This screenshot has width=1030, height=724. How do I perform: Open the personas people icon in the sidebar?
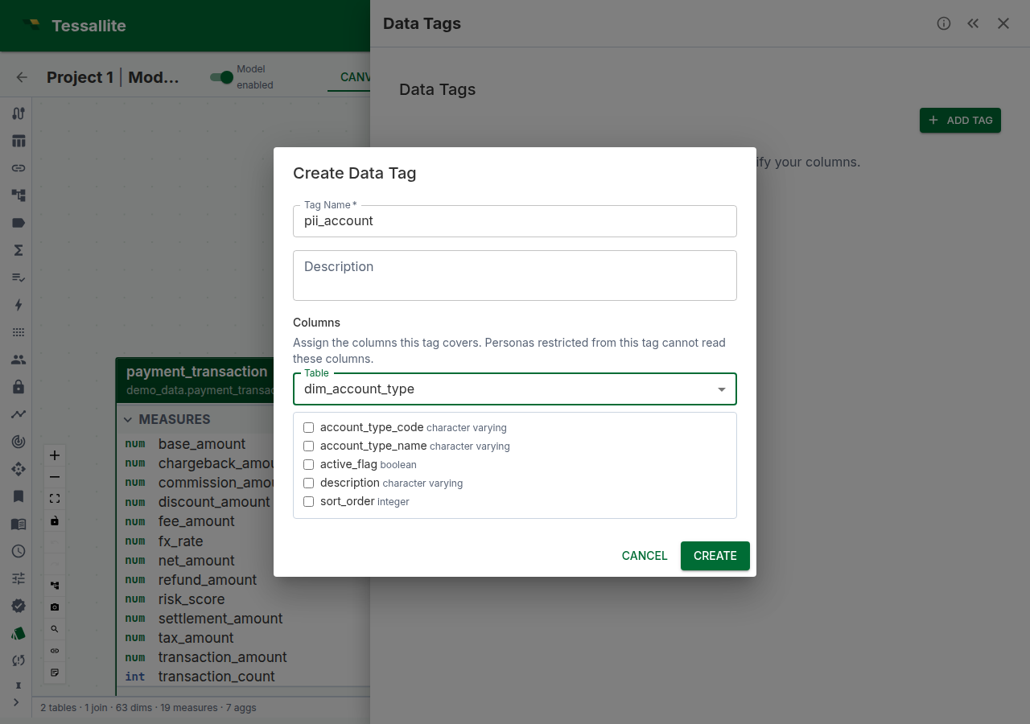(x=19, y=360)
